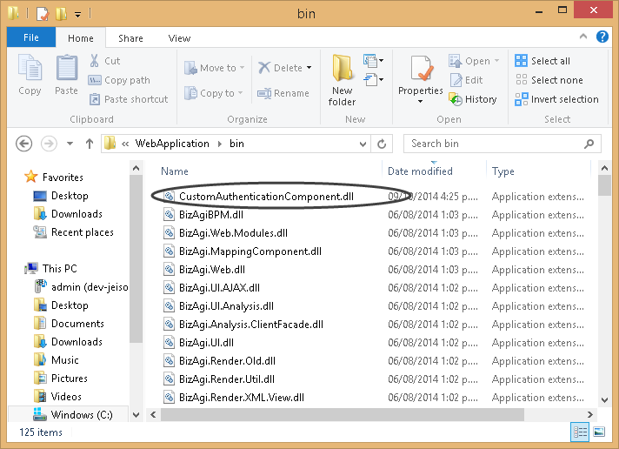This screenshot has height=449, width=619.
Task: Click Select none
Action: tap(549, 80)
